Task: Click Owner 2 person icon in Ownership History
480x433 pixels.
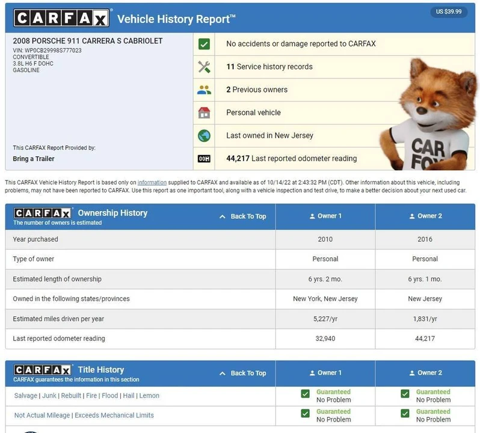Action: tap(412, 216)
